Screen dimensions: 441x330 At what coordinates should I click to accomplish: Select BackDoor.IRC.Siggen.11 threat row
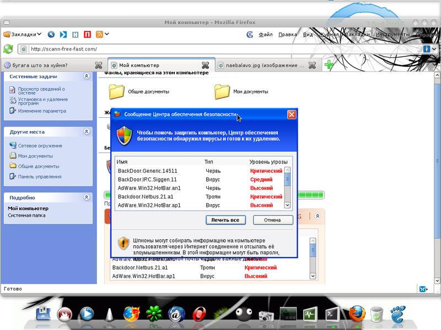tap(200, 179)
